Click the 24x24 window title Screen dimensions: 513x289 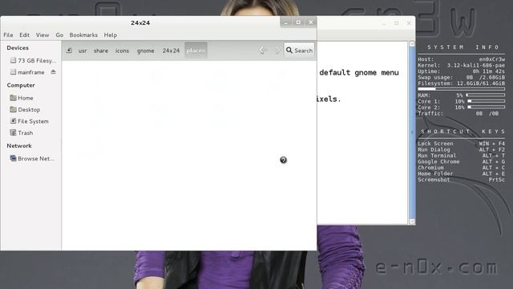pyautogui.click(x=140, y=23)
